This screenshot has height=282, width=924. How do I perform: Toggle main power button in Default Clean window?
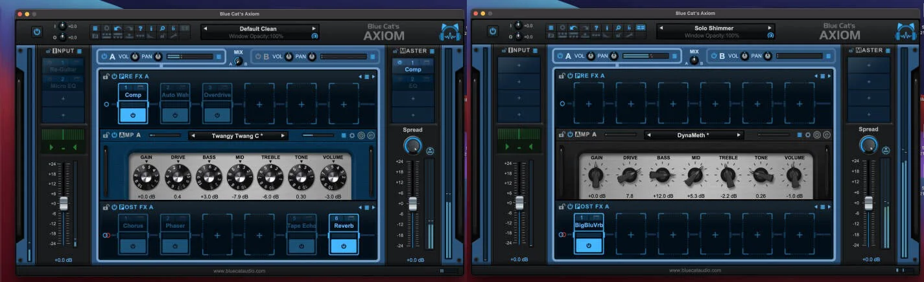coord(37,31)
